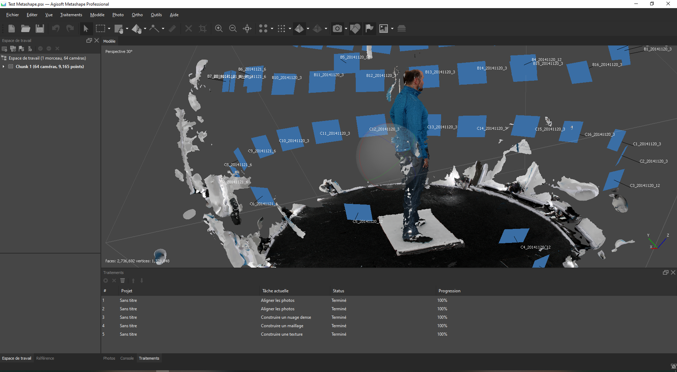The image size is (677, 372).
Task: Toggle marker flags display
Action: click(x=369, y=29)
